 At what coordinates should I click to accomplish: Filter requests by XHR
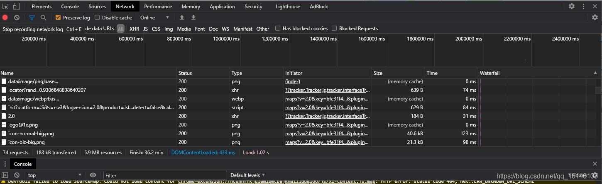[x=134, y=29]
